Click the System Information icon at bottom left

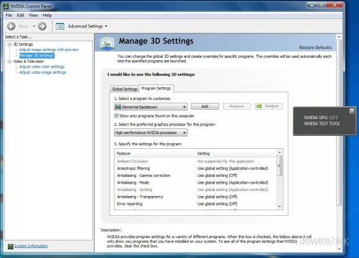[11, 246]
